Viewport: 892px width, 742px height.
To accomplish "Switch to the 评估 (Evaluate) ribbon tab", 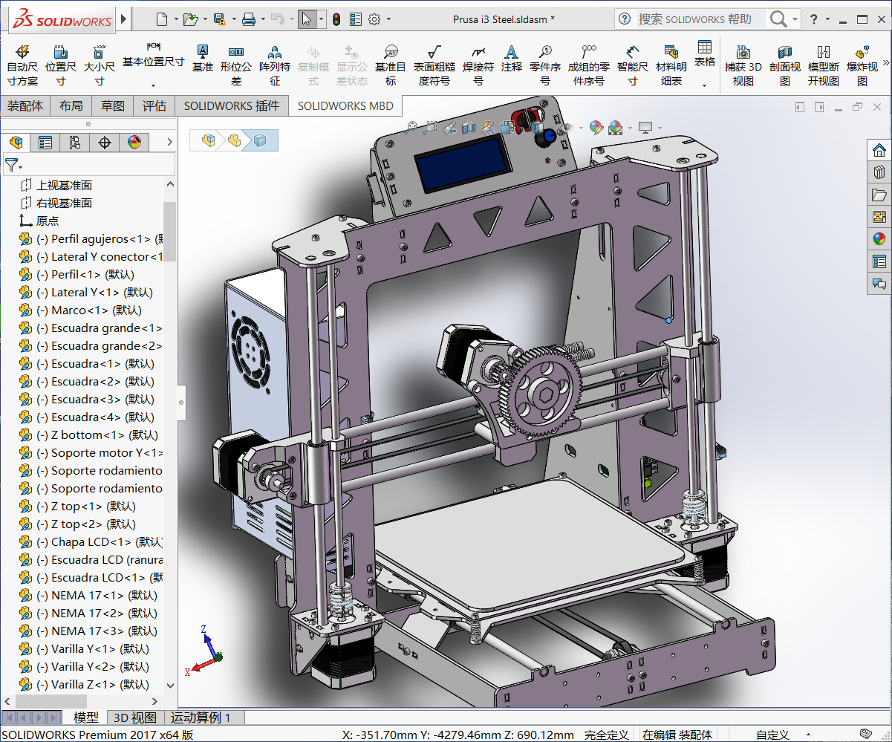I will pos(154,105).
